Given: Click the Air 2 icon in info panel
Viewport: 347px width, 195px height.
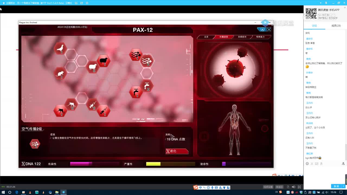Looking at the screenshot, I should 35,144.
